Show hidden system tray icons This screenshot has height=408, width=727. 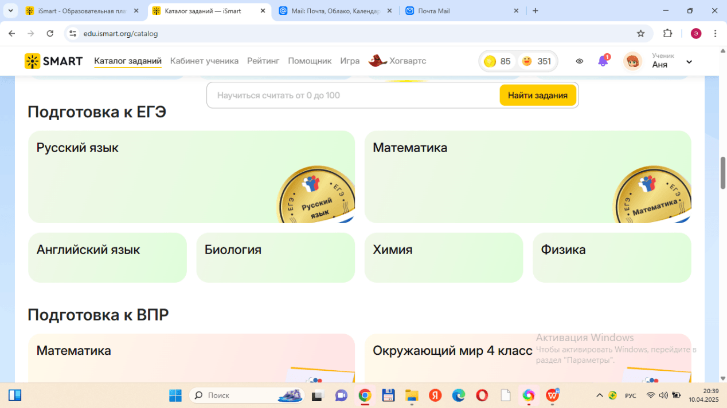click(x=600, y=395)
